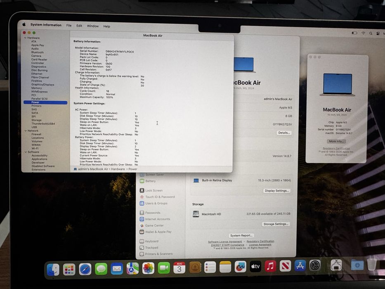Open Contacts app in the Dock
Screen dimensions: 385x289
tap(195, 268)
